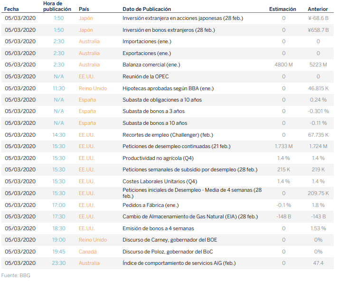Click the Dato de Publicación header
Screen dimensions: 338x281
tap(147, 9)
